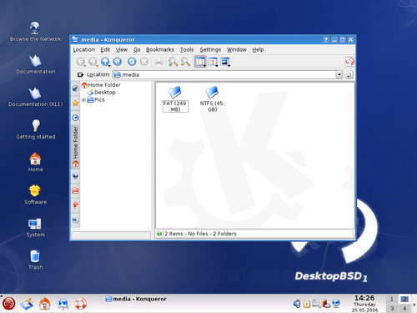The height and width of the screenshot is (313, 417).
Task: Open the Location bar history dropdown arrow
Action: [339, 74]
